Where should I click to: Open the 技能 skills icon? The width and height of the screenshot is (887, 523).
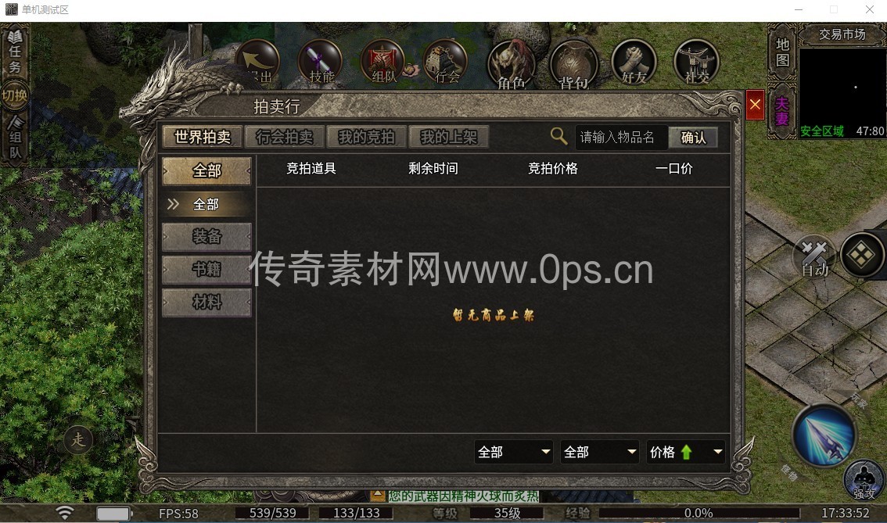pos(320,63)
